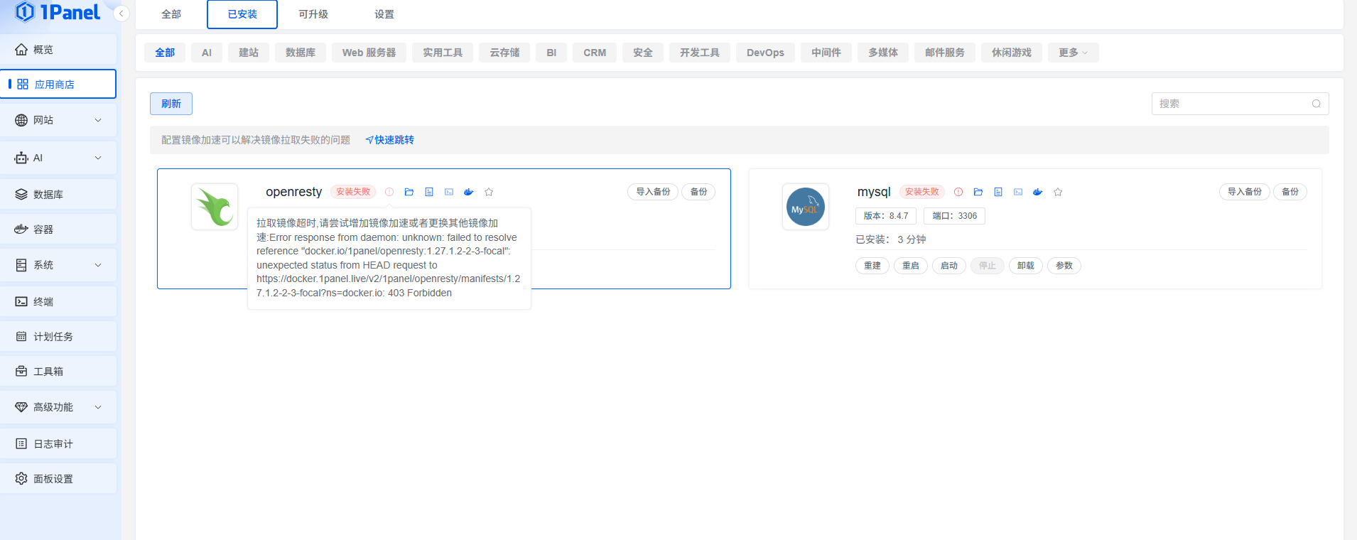
Task: Click into the 搜索 search field
Action: click(x=1233, y=104)
